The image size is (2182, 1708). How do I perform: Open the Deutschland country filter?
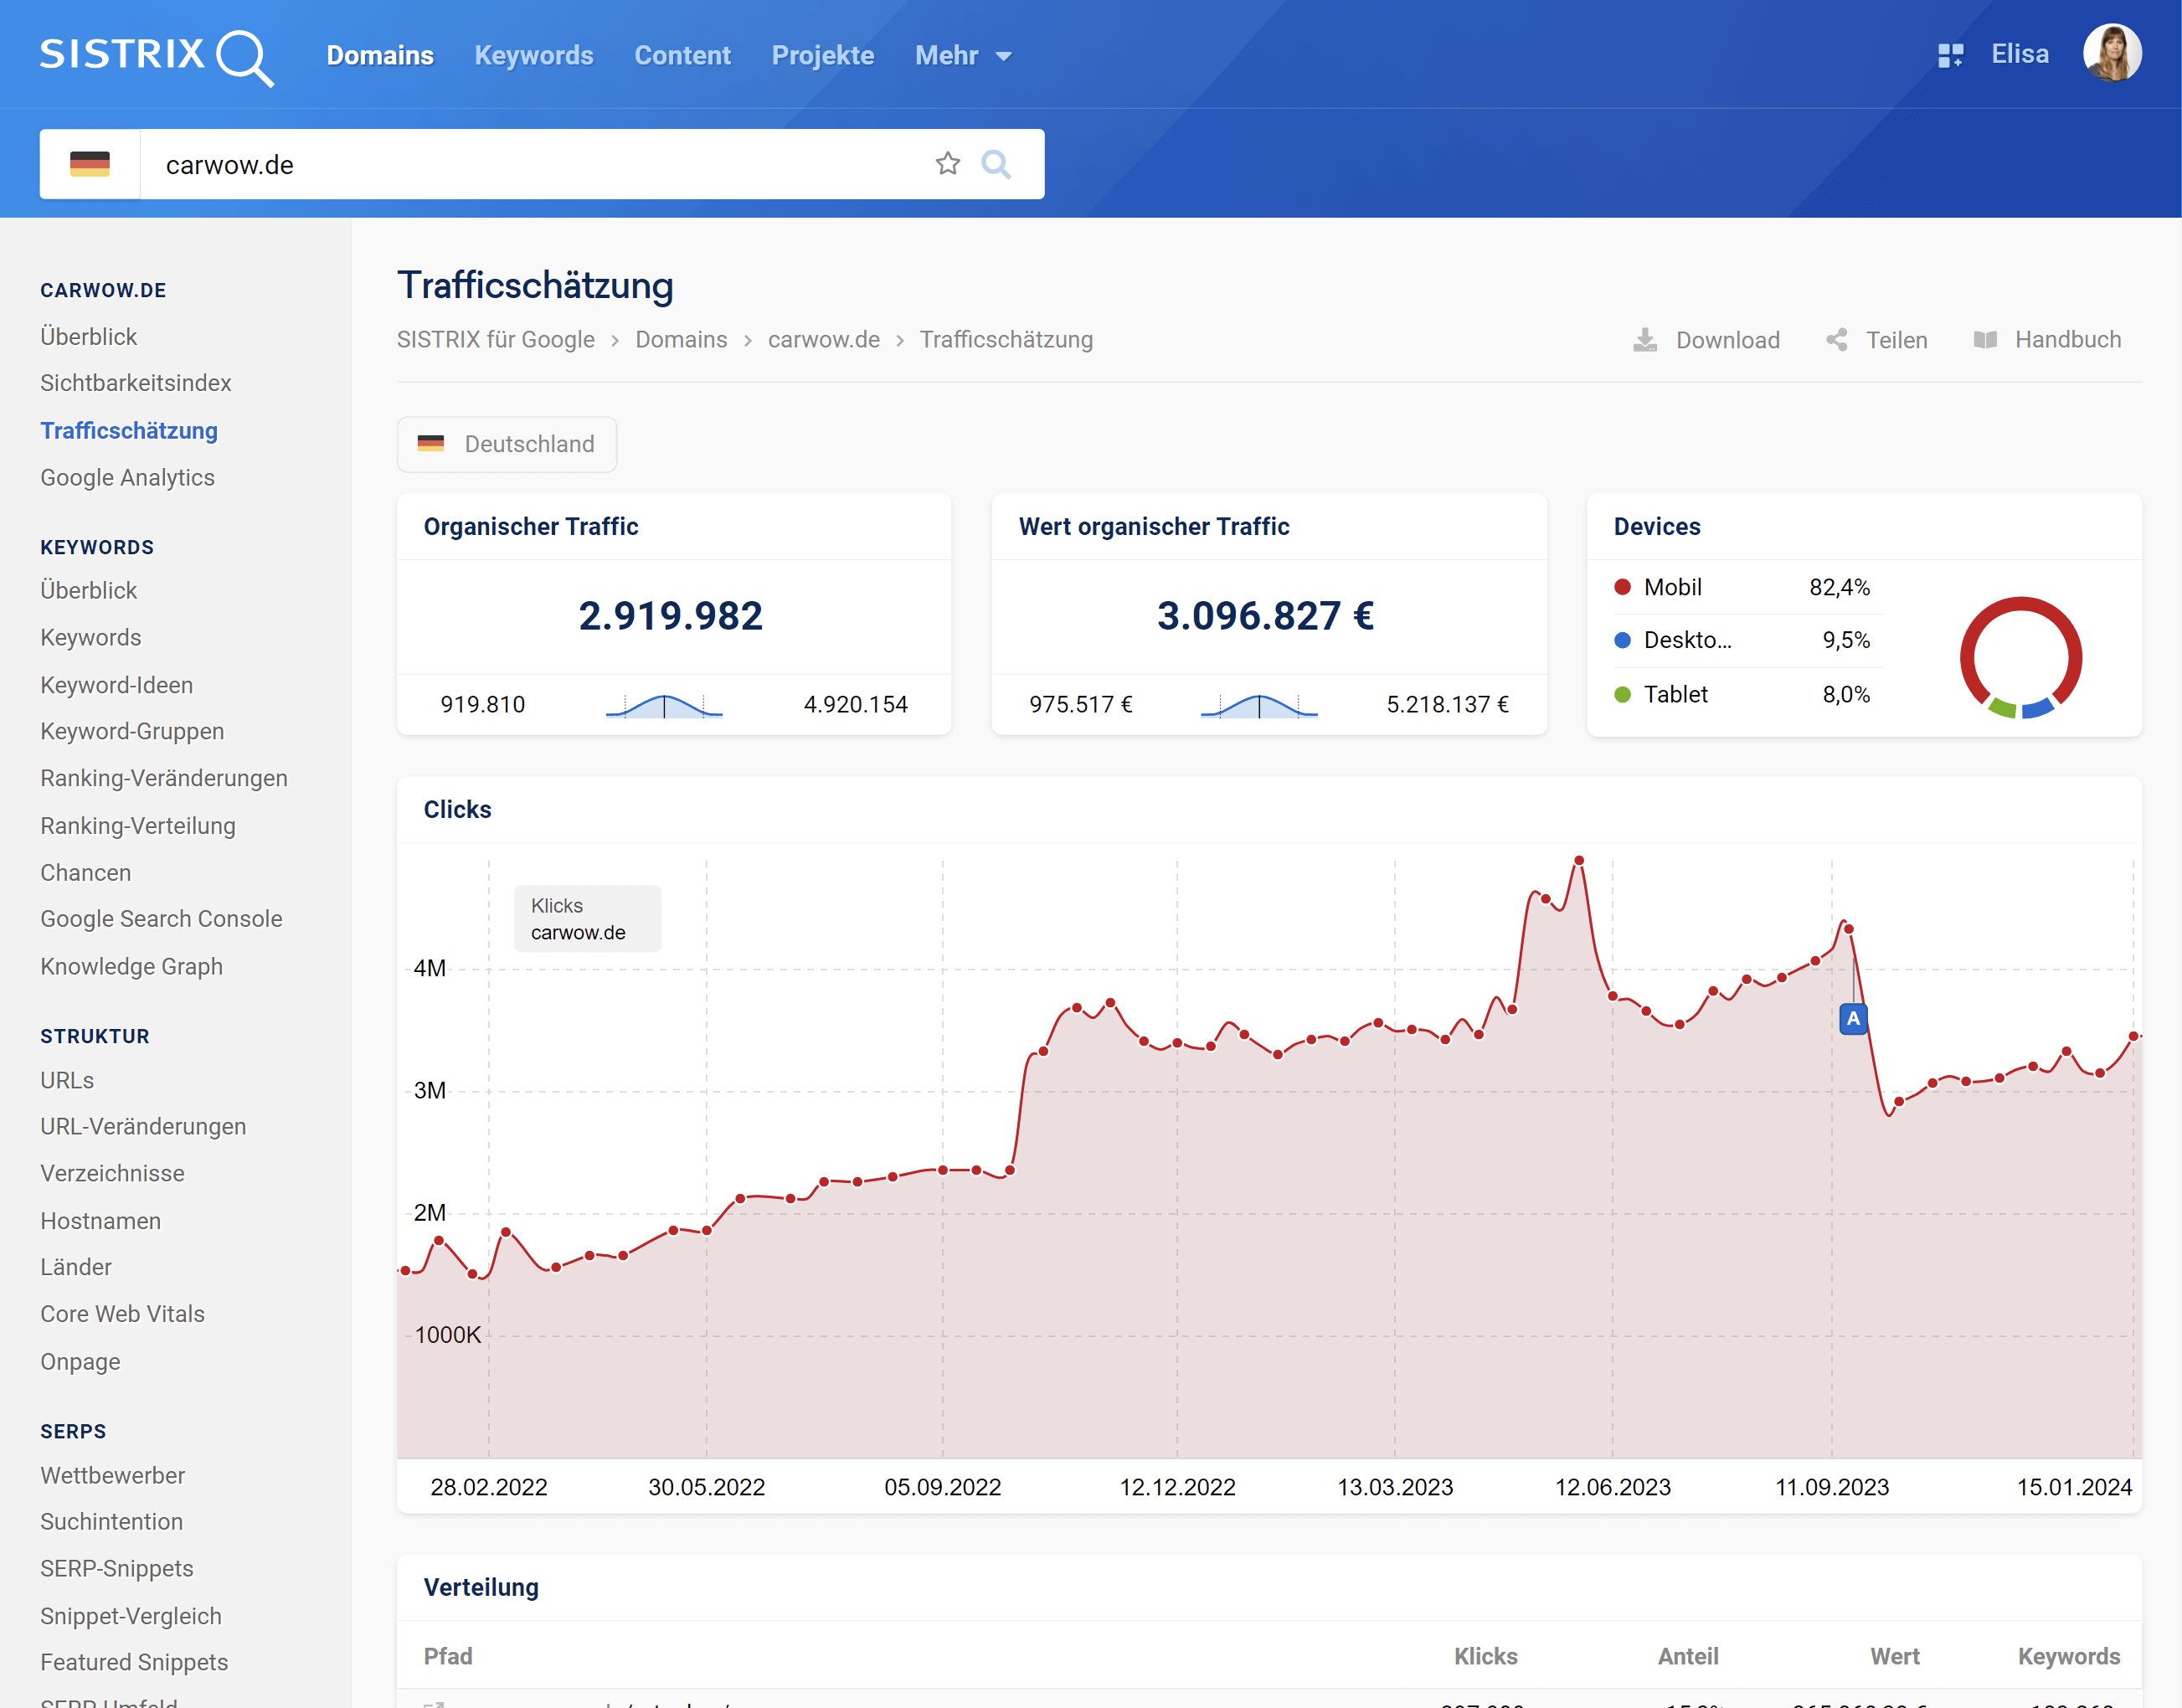pyautogui.click(x=506, y=444)
